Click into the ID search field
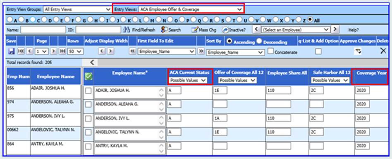 (98, 30)
